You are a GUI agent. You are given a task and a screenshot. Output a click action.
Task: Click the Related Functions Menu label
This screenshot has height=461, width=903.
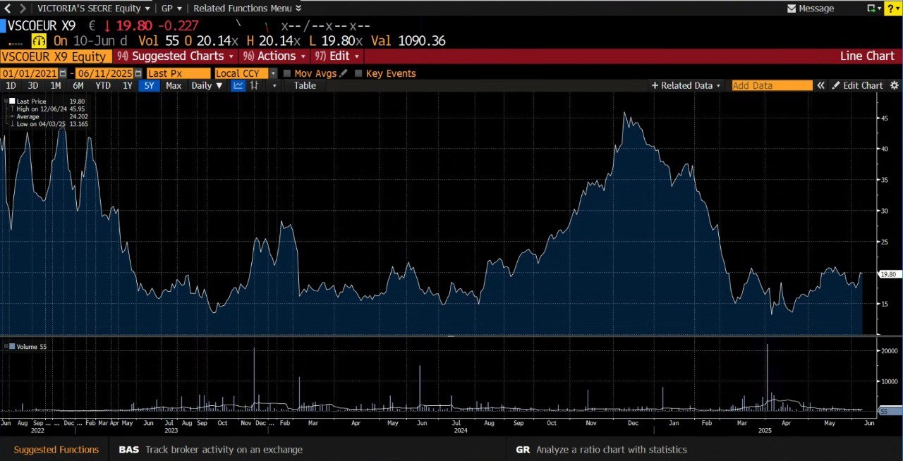pos(242,8)
